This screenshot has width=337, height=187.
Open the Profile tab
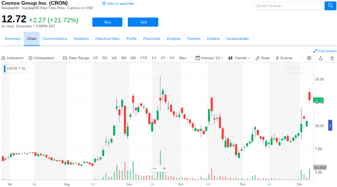[x=131, y=39]
